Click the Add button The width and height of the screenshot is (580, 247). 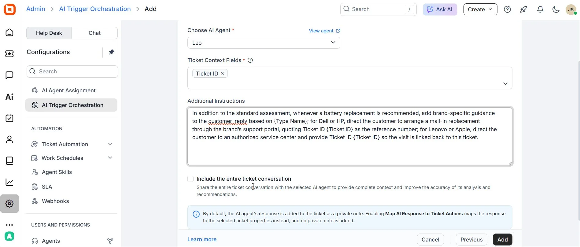[x=502, y=240]
